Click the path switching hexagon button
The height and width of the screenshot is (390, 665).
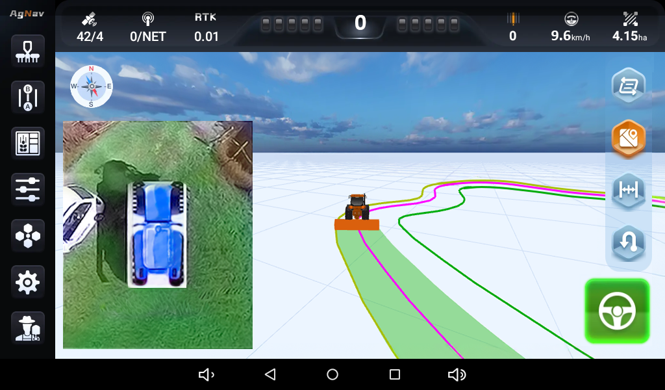pos(629,86)
